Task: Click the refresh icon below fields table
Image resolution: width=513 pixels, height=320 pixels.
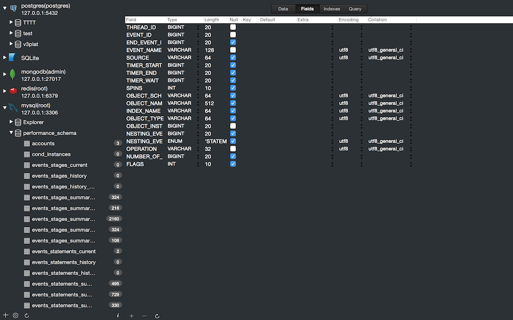Action: pos(157,316)
